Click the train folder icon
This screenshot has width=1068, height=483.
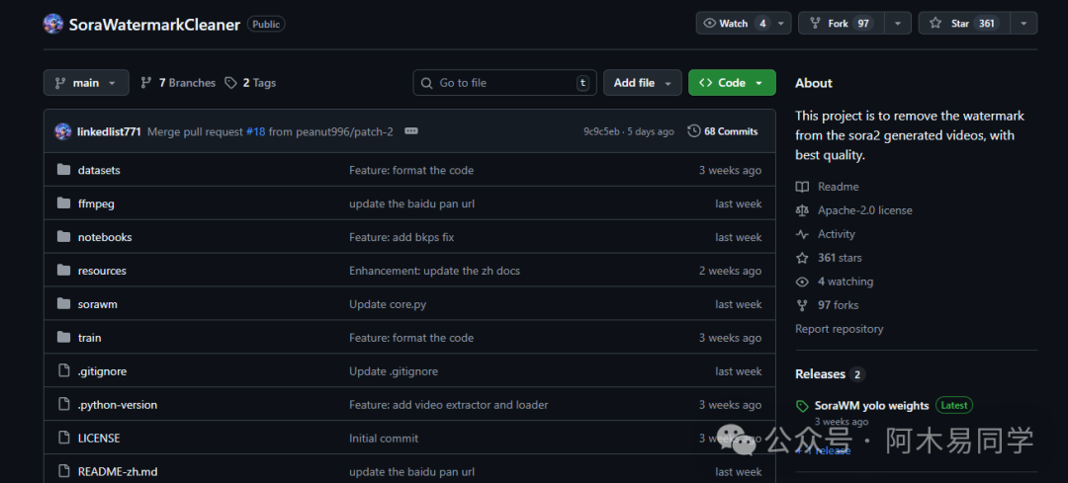click(x=64, y=338)
